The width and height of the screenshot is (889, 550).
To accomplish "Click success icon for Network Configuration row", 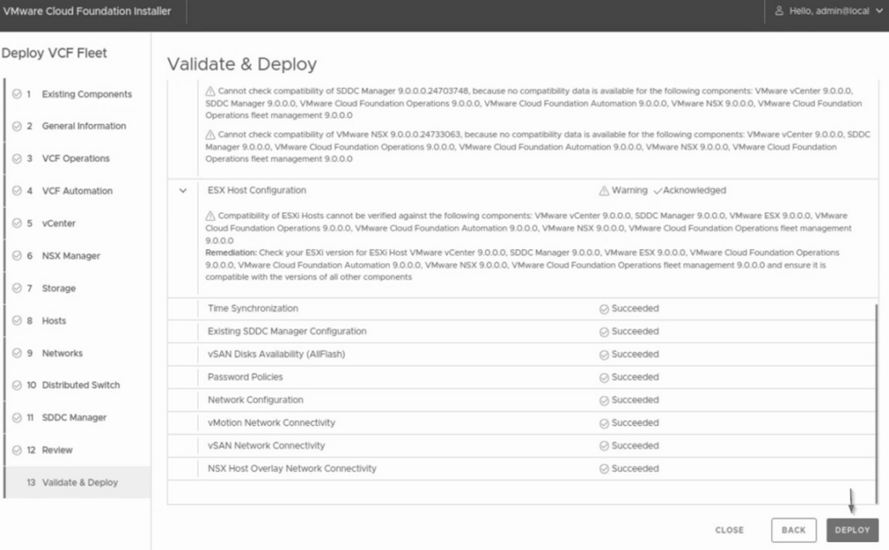I will (604, 401).
